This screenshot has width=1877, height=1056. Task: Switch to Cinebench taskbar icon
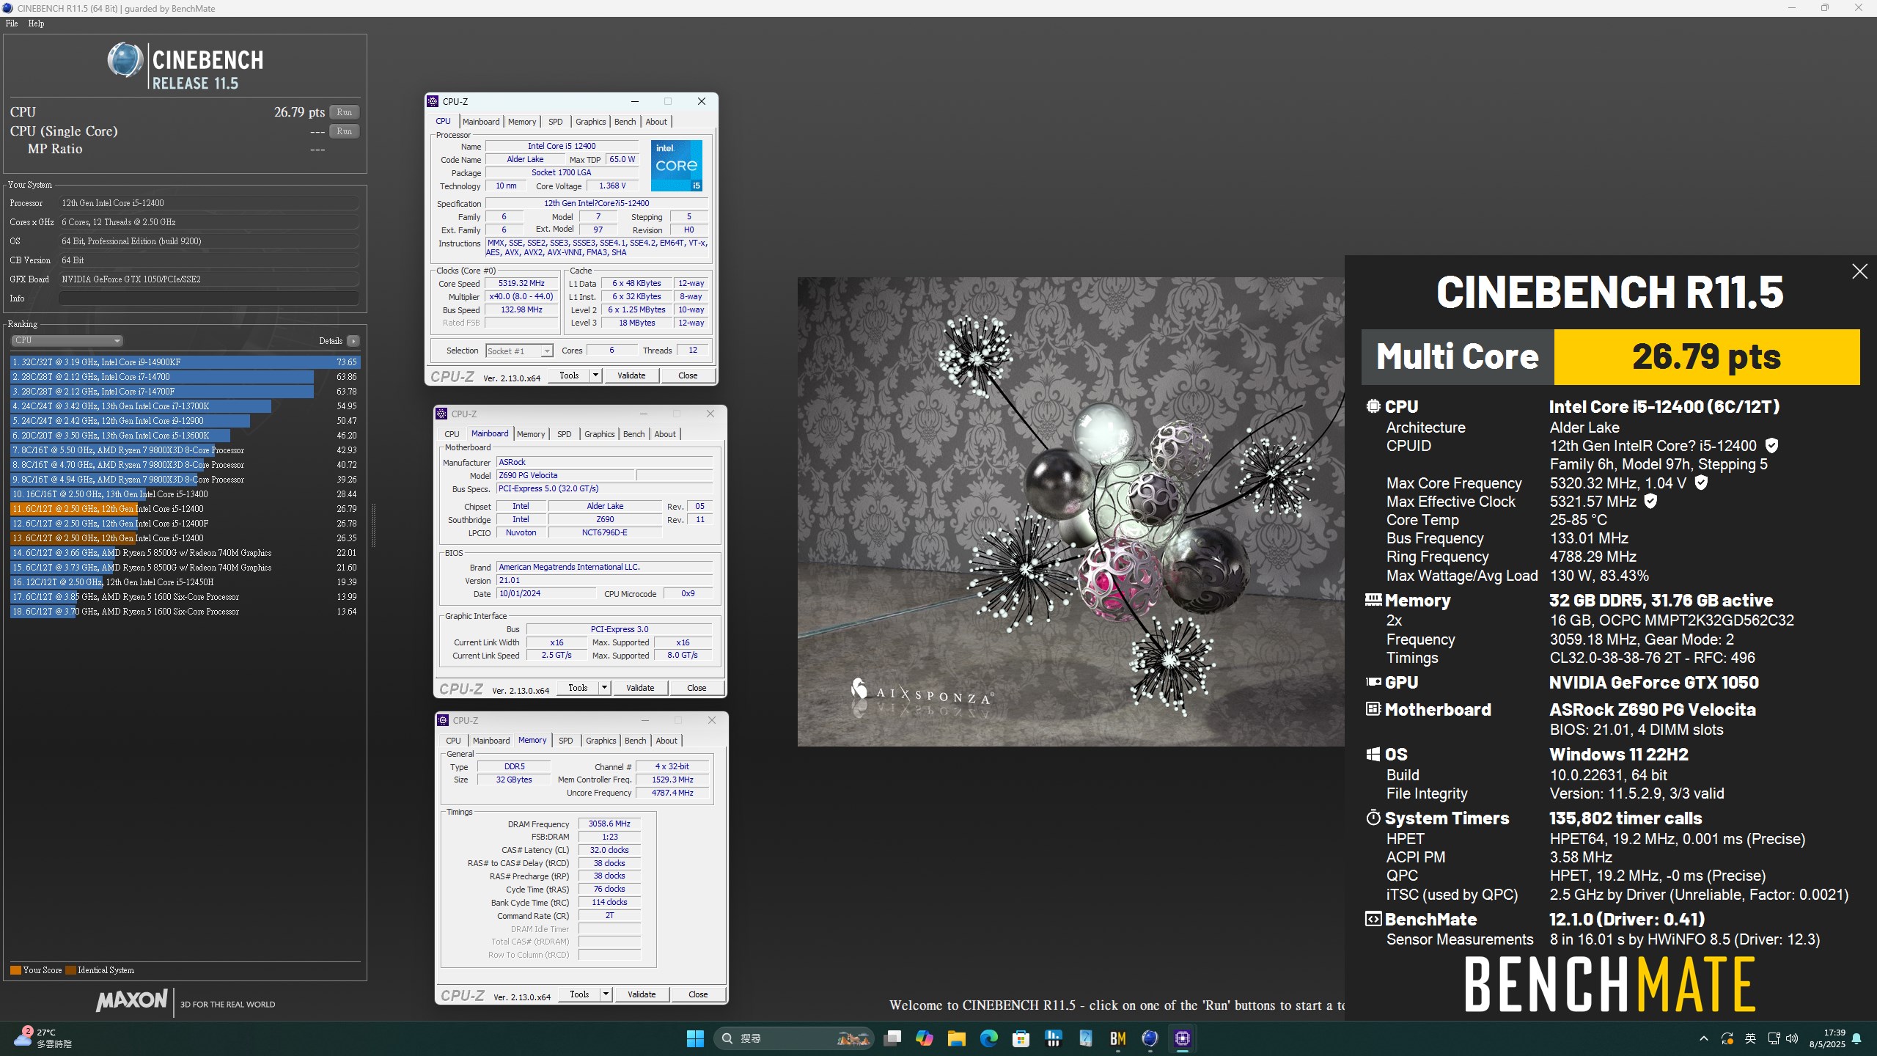point(1150,1038)
